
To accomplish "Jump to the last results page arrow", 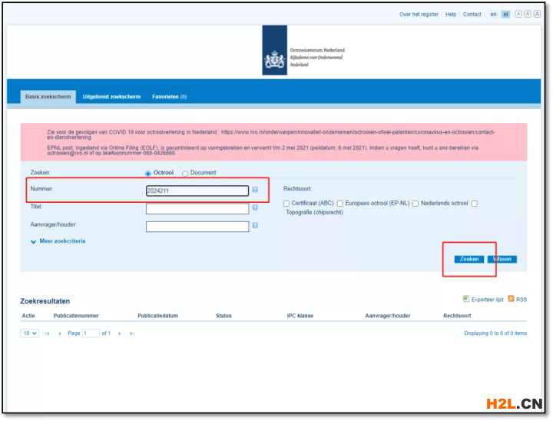I will pos(132,333).
